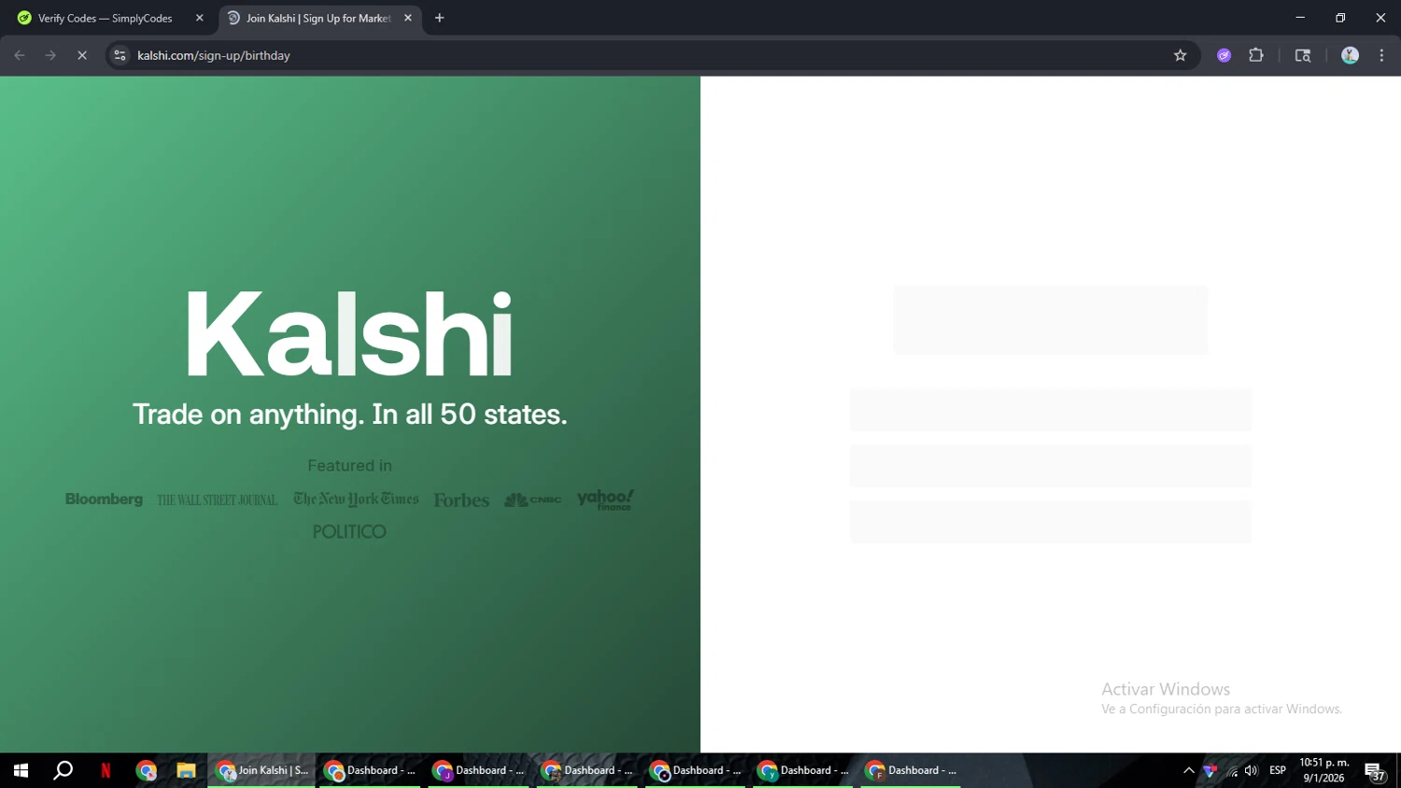Image resolution: width=1401 pixels, height=788 pixels.
Task: Open the Windows Start menu
Action: pos(21,770)
